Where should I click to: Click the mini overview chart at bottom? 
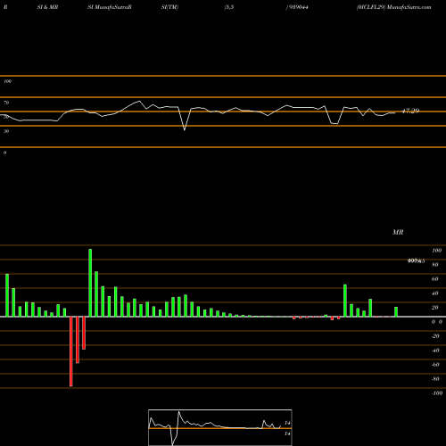(x=220, y=427)
